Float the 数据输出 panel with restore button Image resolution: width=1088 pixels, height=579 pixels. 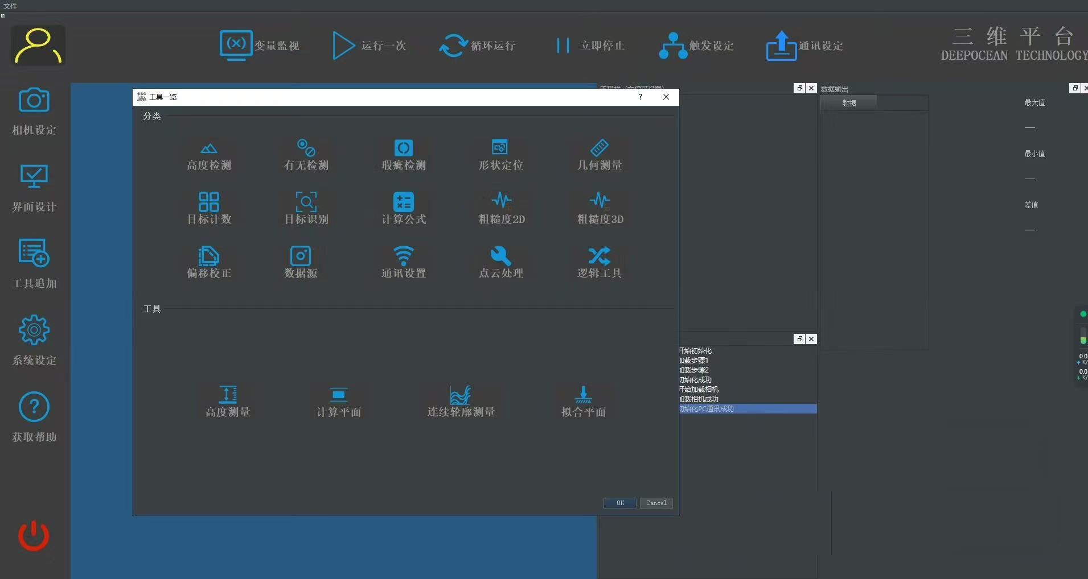[x=1075, y=88]
